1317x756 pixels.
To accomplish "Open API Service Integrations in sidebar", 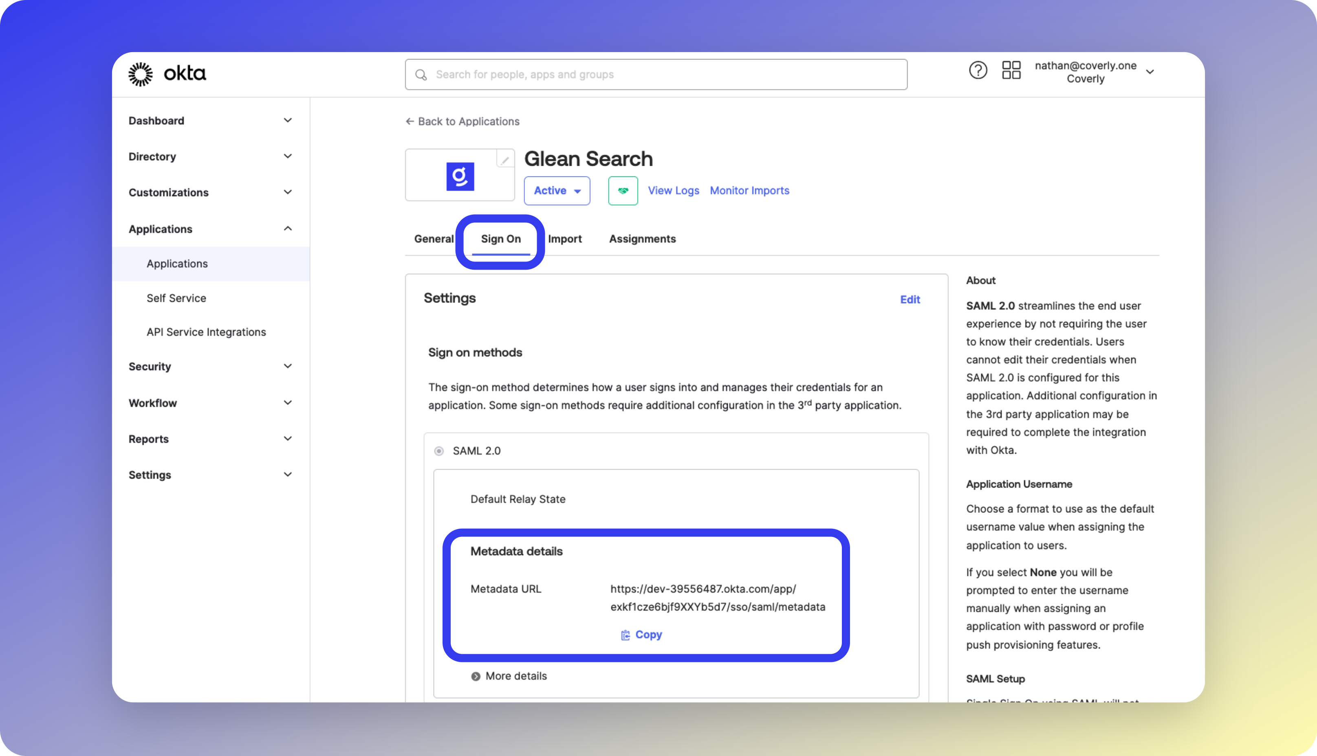I will tap(206, 332).
